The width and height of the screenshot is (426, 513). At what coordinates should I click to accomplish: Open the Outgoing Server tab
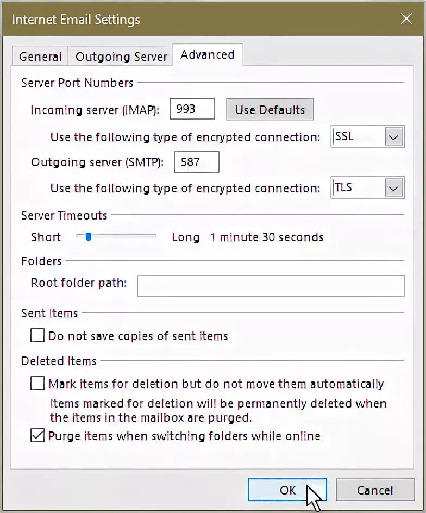(121, 57)
